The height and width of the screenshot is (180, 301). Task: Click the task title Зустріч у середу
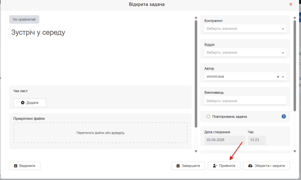pyautogui.click(x=38, y=32)
